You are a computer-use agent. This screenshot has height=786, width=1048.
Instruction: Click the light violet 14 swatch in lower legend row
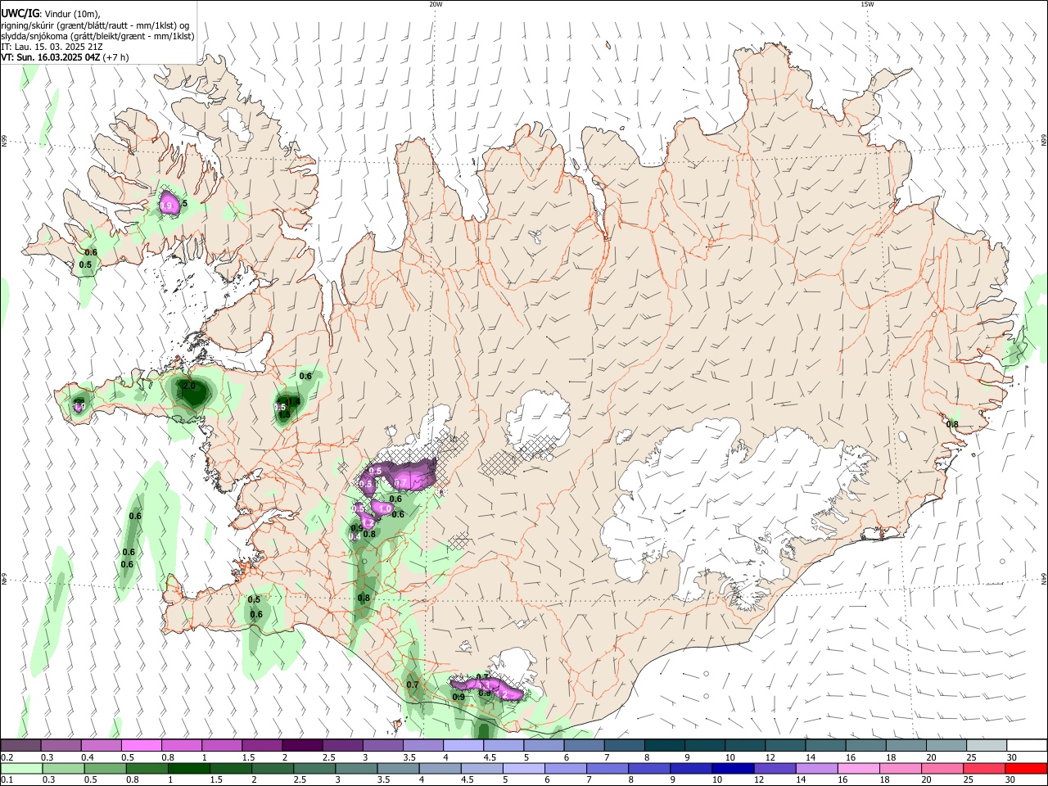point(815,769)
